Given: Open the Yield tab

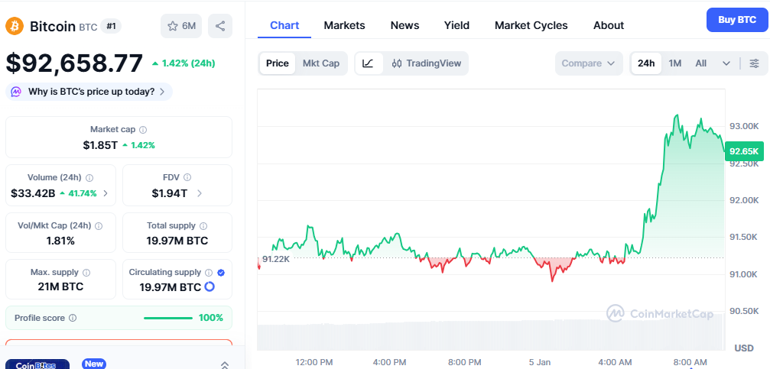Looking at the screenshot, I should click(x=456, y=25).
